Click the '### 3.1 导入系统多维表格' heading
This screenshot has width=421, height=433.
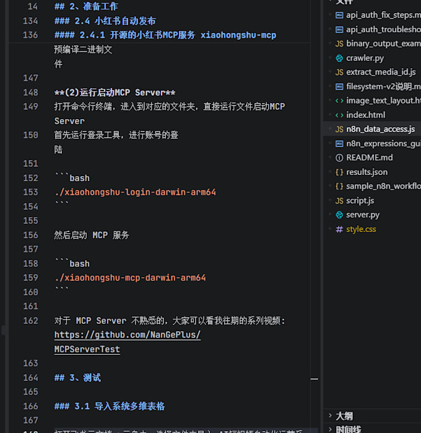click(110, 406)
